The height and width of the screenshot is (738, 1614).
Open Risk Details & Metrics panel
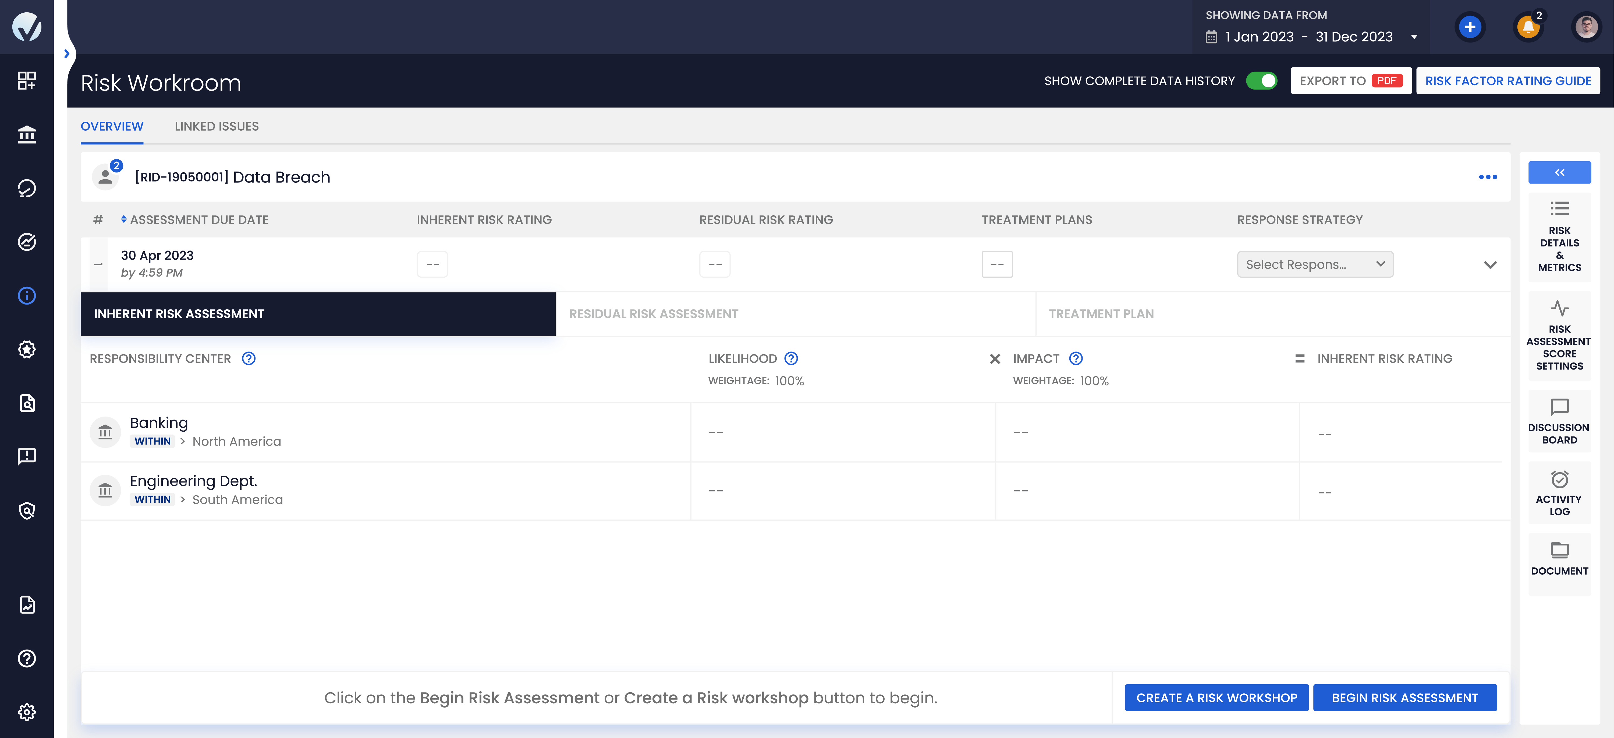[1559, 237]
